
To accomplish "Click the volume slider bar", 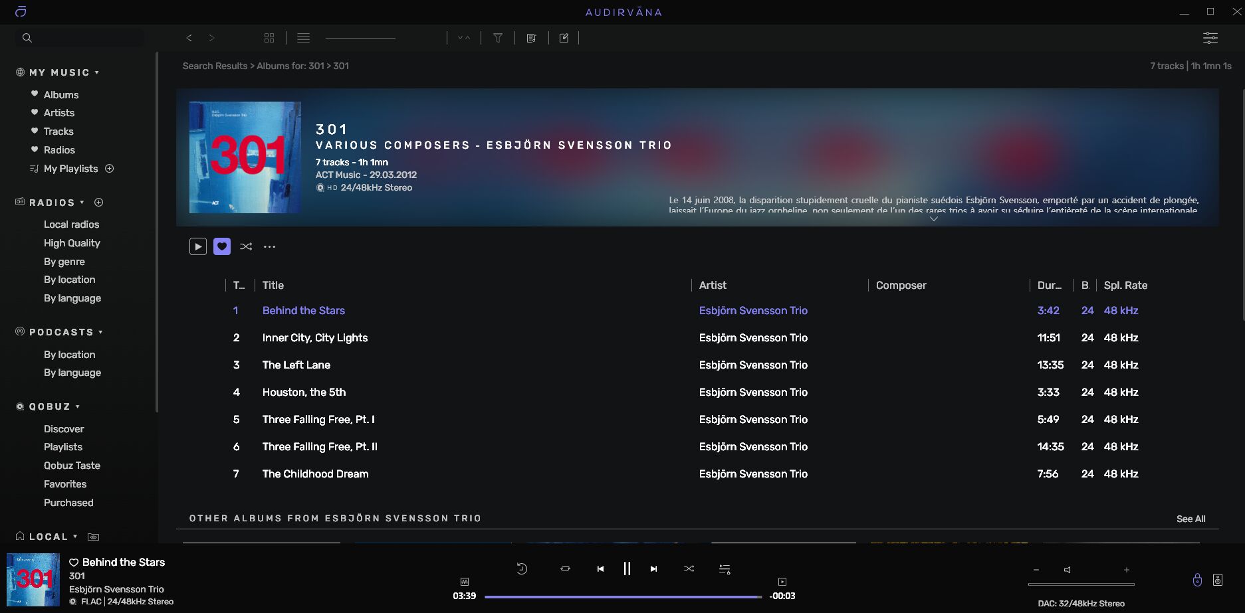I will (1081, 584).
